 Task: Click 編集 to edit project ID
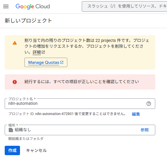tap(136, 114)
